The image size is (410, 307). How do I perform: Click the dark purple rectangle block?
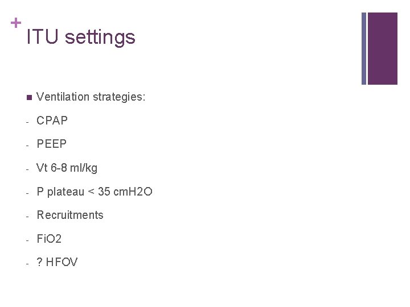383,48
